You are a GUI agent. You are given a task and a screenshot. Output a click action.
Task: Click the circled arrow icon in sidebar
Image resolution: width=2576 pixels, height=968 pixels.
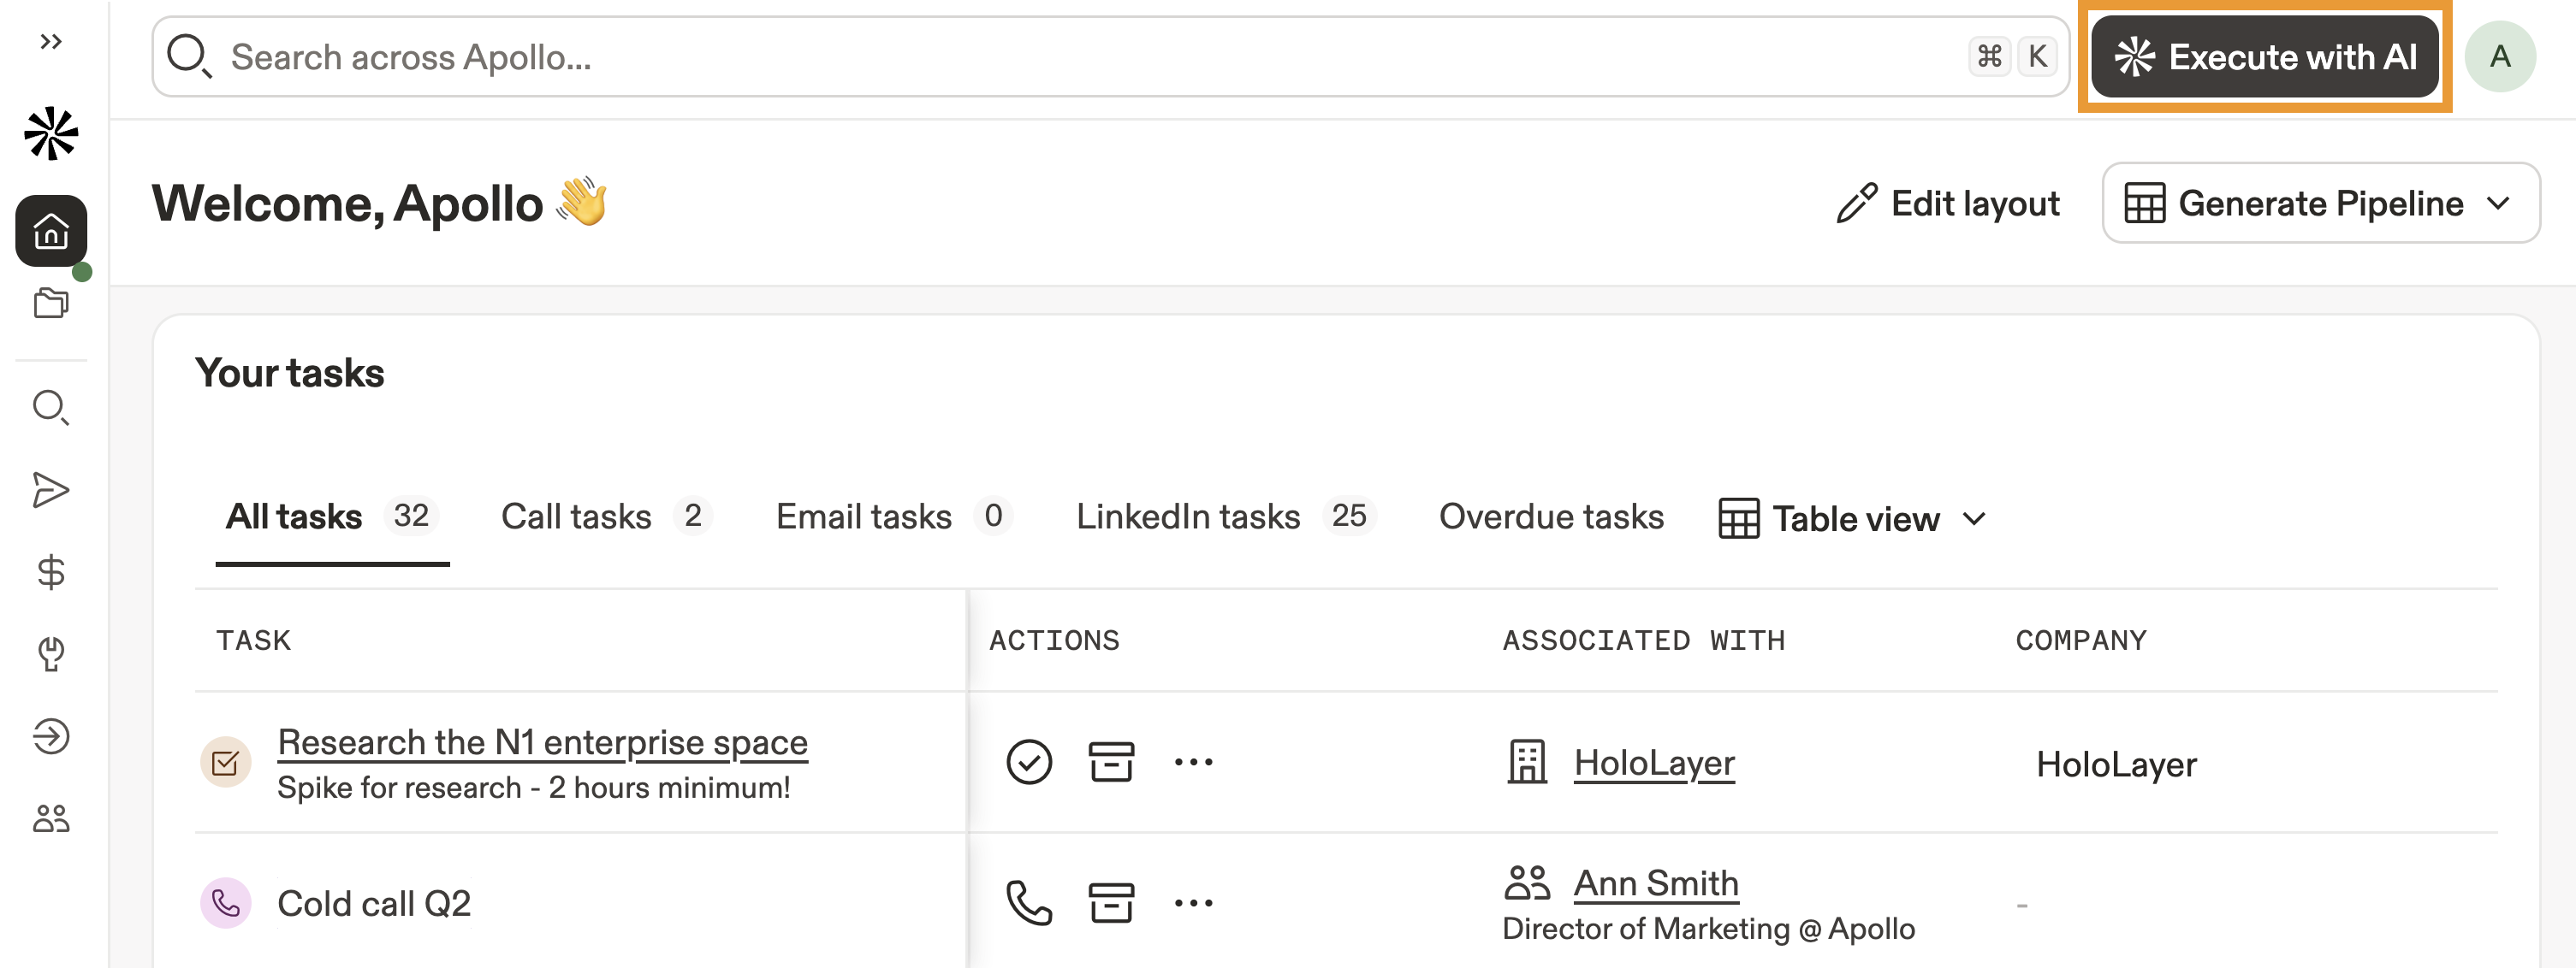click(51, 736)
